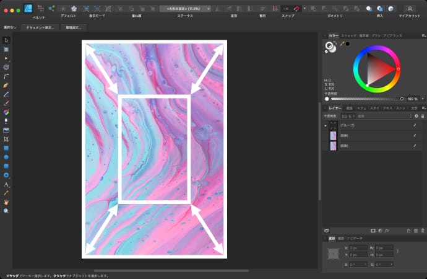427x279 pixels.
Task: Toggle visibility checkbox of the グループ layer
Action: point(415,125)
